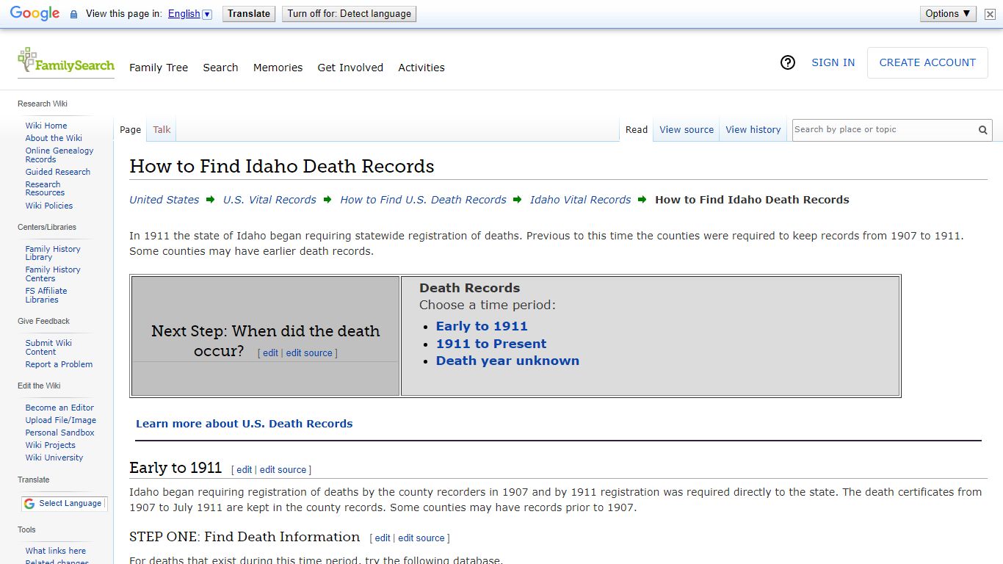Image resolution: width=1003 pixels, height=564 pixels.
Task: Click edit beside STEP ONE heading
Action: coord(383,538)
